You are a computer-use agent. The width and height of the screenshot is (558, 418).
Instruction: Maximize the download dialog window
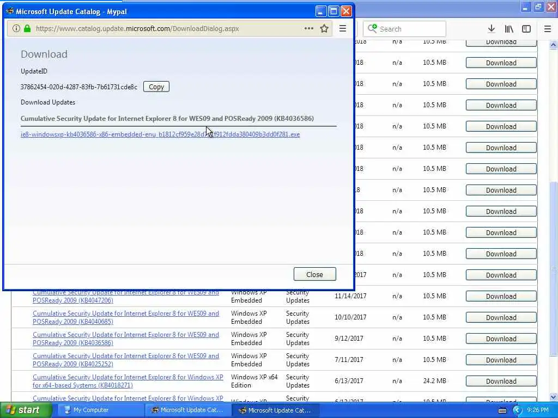(333, 11)
